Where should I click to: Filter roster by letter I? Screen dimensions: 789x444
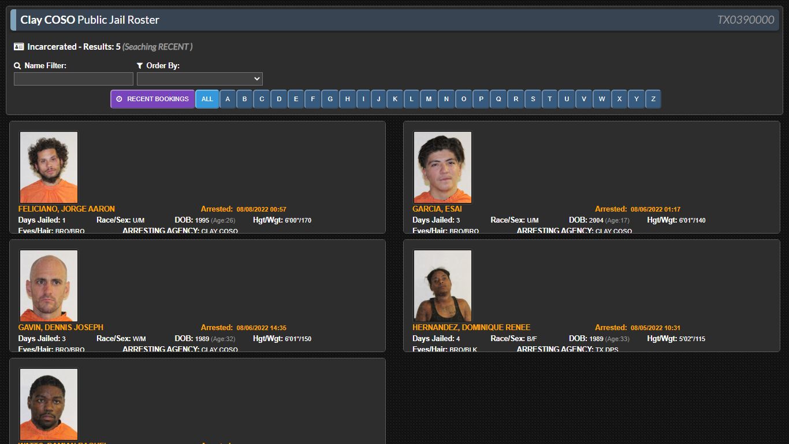click(363, 99)
